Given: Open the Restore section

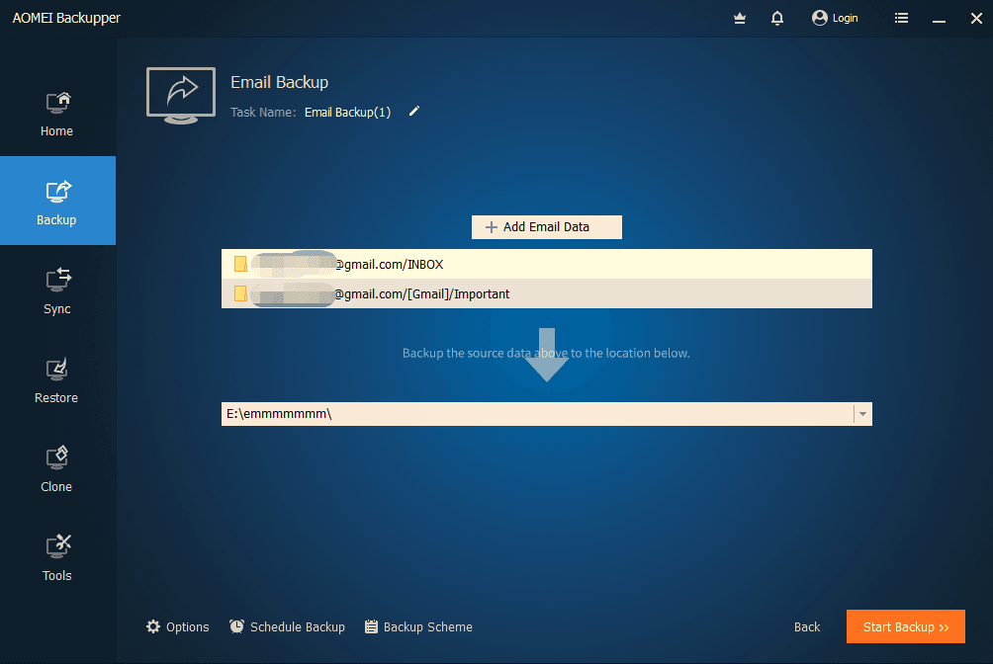Looking at the screenshot, I should click(57, 379).
